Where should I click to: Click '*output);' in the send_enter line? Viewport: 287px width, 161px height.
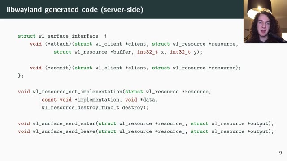pos(261,123)
